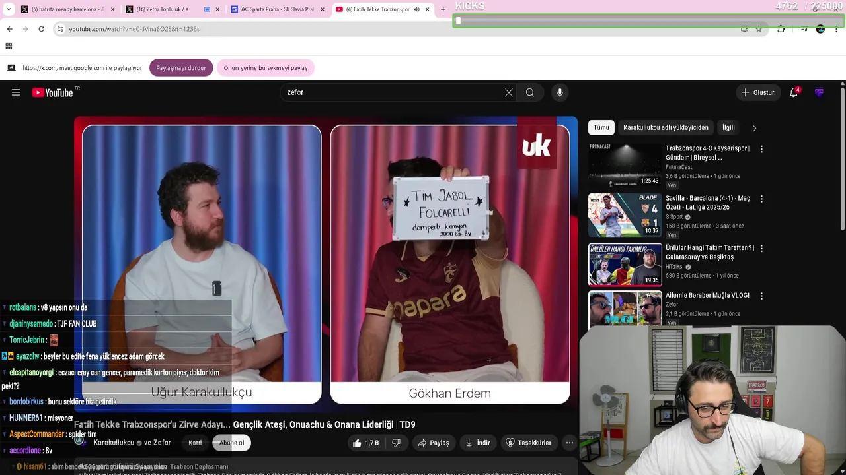Select Karakullukcu adlı yükleyiciden chip
Image resolution: width=846 pixels, height=475 pixels.
tap(666, 127)
